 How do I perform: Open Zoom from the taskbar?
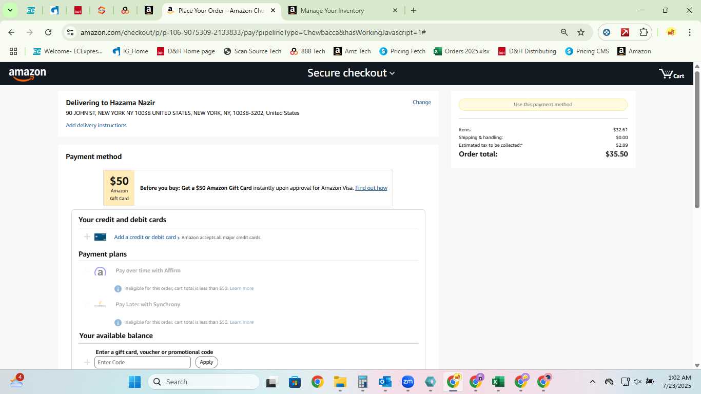coord(408,382)
